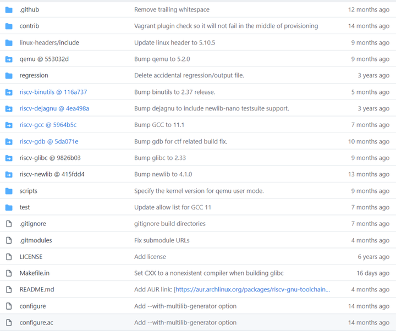View 'Bump qemu to 5.2.0' commit
Image resolution: width=396 pixels, height=331 pixels.
click(x=162, y=59)
